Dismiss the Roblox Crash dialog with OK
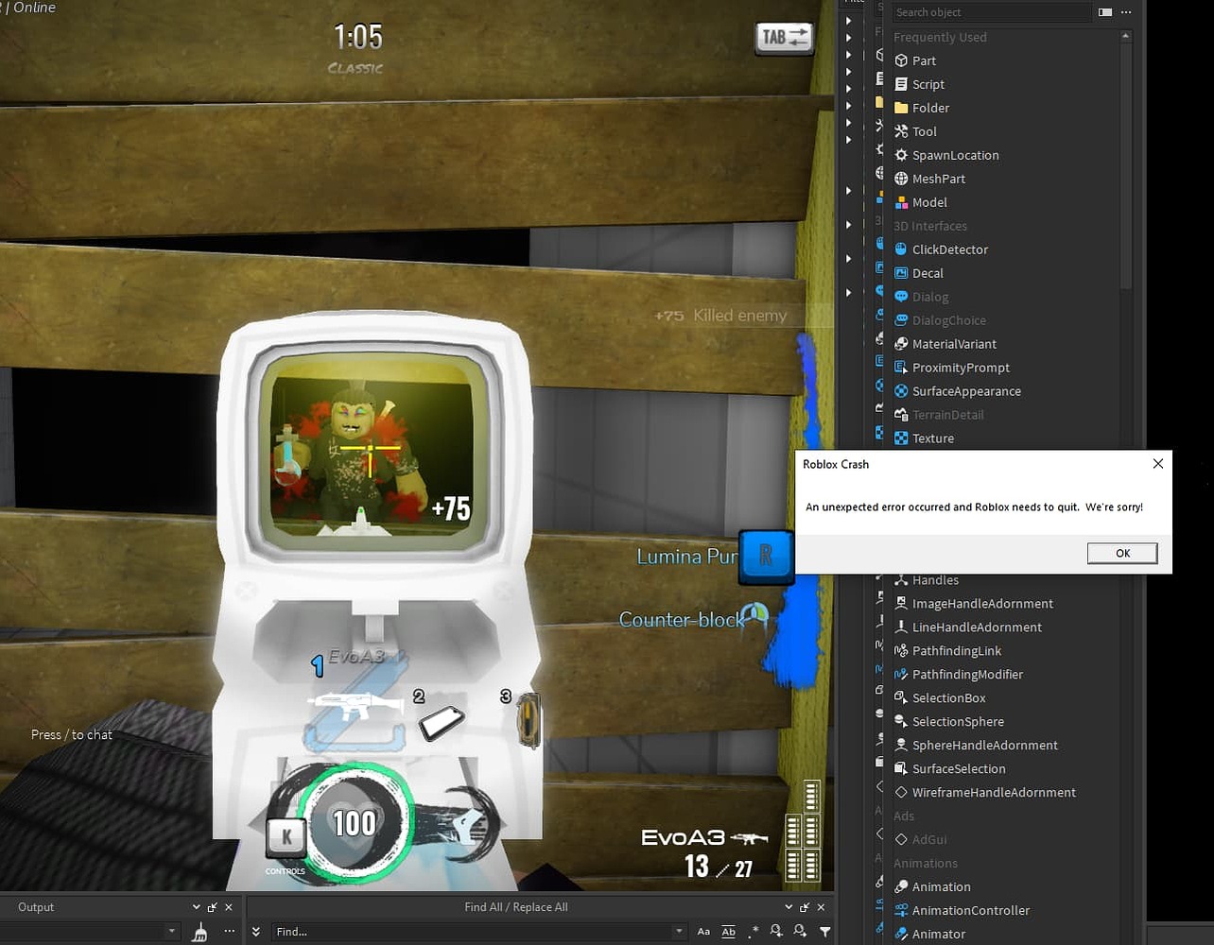Screen dimensions: 1214x945 (x=1122, y=553)
